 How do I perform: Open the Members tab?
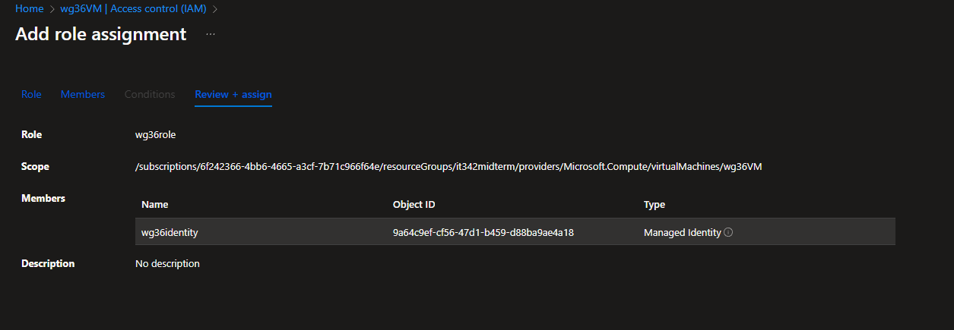click(x=83, y=94)
